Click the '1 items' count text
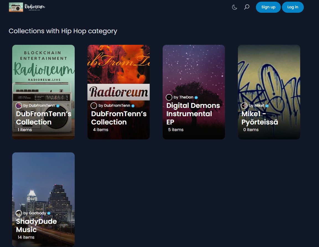 25,130
